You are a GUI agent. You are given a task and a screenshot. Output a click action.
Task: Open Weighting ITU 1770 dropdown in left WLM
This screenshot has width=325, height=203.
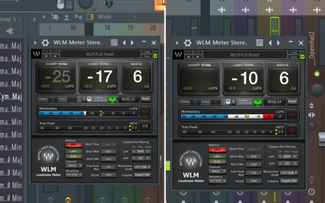(74, 175)
